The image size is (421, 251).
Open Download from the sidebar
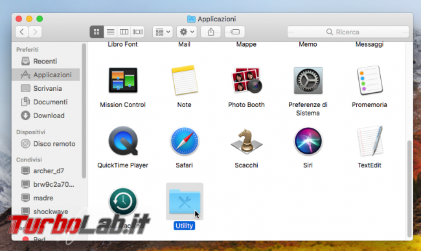tap(45, 115)
